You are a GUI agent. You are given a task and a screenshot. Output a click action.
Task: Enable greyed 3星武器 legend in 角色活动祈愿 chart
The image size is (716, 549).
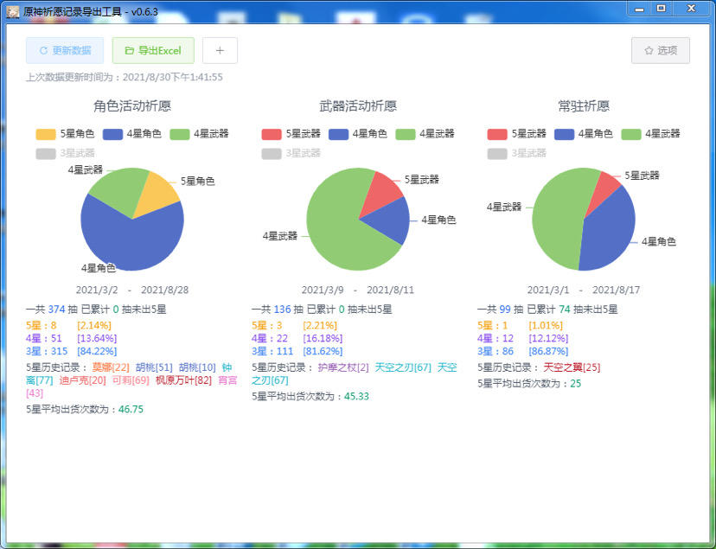[x=66, y=153]
